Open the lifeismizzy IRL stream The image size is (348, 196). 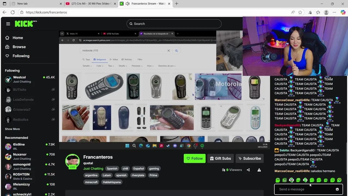point(30,186)
